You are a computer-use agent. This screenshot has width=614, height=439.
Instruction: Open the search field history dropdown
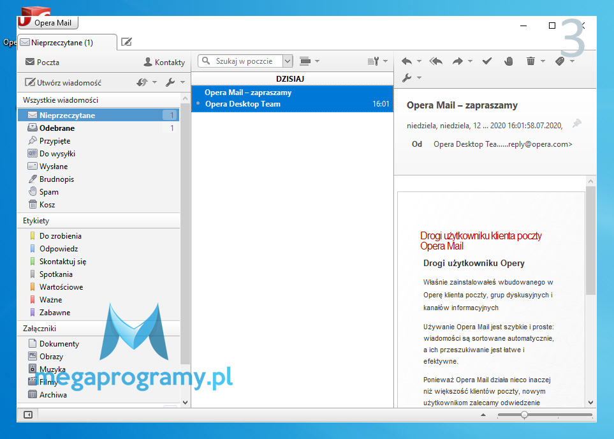click(288, 61)
